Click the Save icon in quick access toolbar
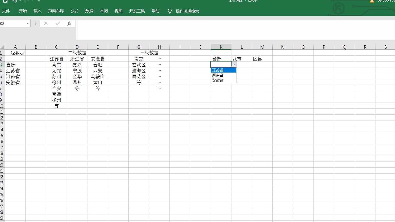The height and width of the screenshot is (222, 395). point(5,1)
